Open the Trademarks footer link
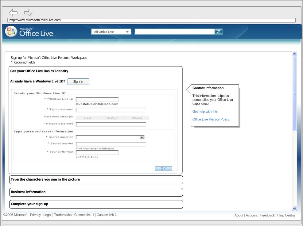This screenshot has height=226, width=303. click(63, 215)
